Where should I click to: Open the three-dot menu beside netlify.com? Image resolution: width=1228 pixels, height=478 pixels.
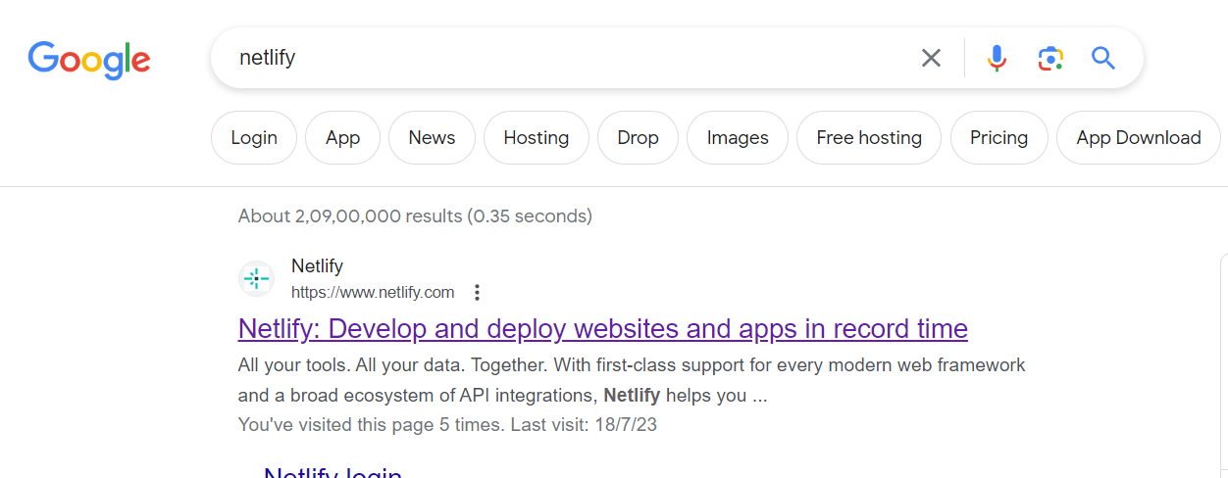pyautogui.click(x=477, y=292)
